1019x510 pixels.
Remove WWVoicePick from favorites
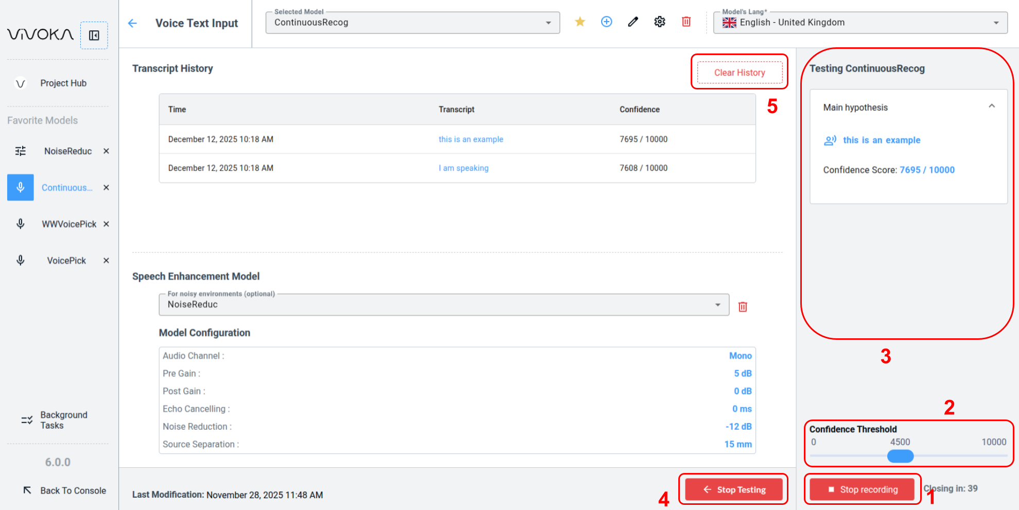(106, 224)
